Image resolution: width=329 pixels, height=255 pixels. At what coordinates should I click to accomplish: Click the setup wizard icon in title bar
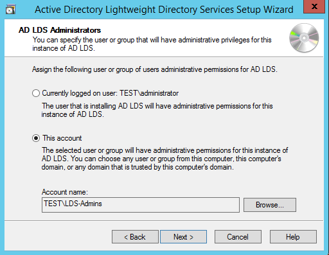tap(10, 10)
